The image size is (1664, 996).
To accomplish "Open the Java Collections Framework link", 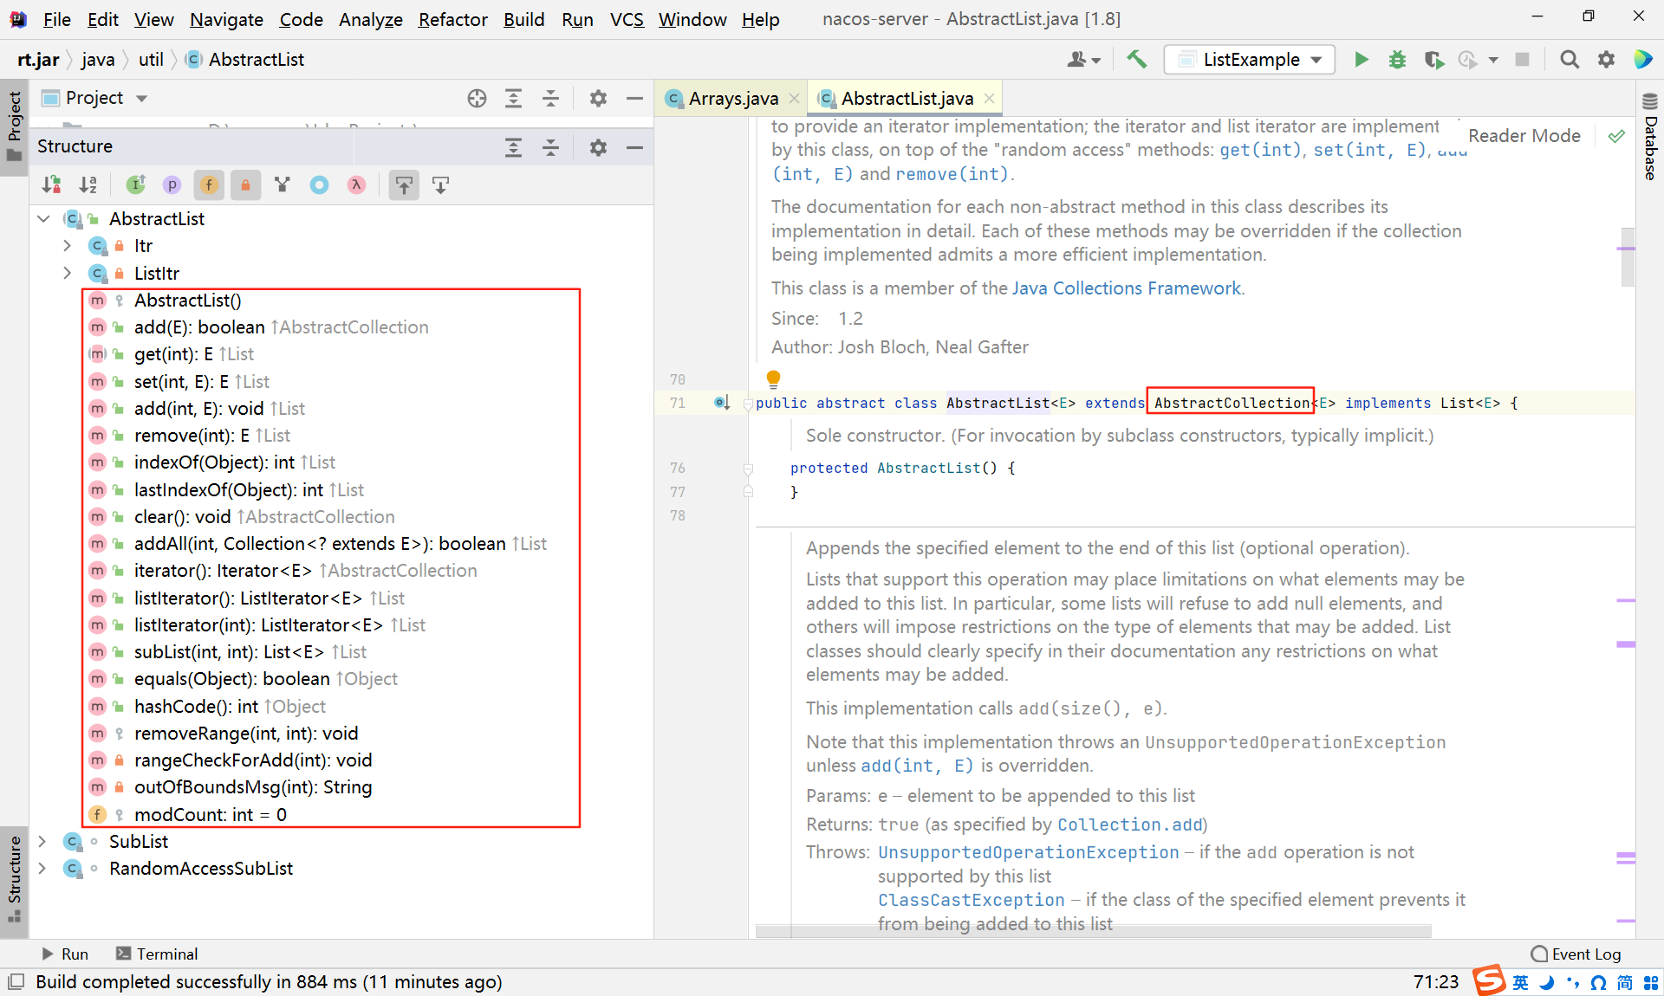I will [1126, 288].
